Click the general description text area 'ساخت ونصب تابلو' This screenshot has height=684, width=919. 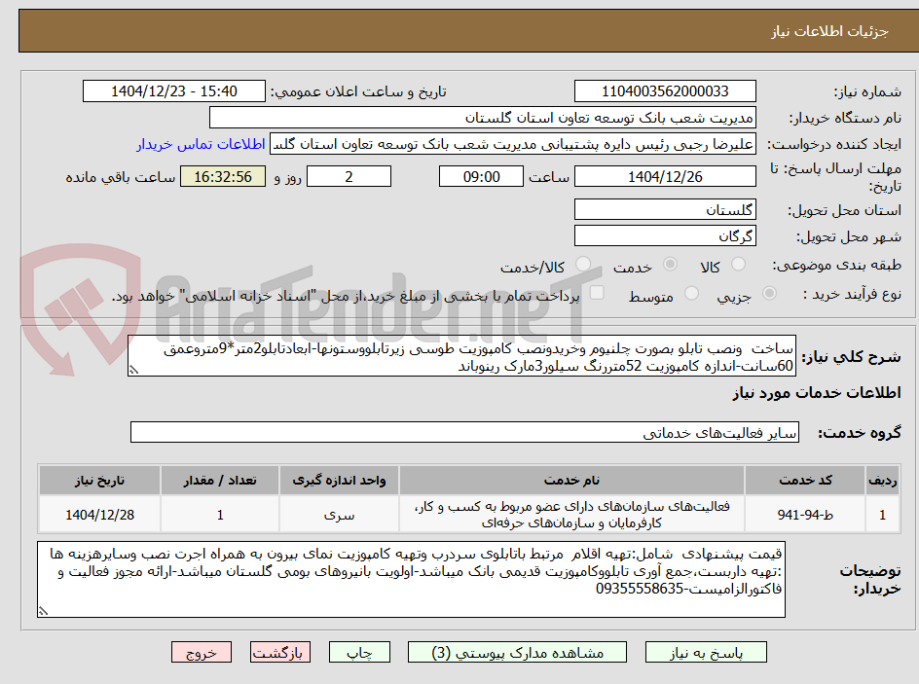tap(461, 356)
